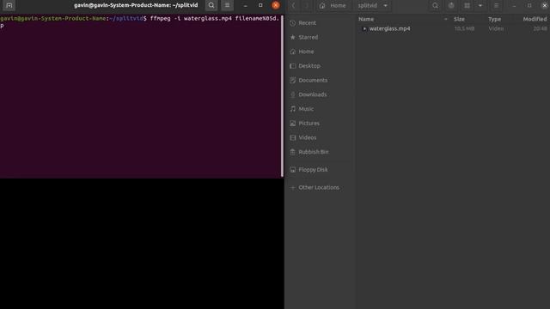Close the terminal window

[276, 5]
